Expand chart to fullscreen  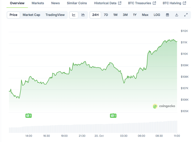point(186,15)
